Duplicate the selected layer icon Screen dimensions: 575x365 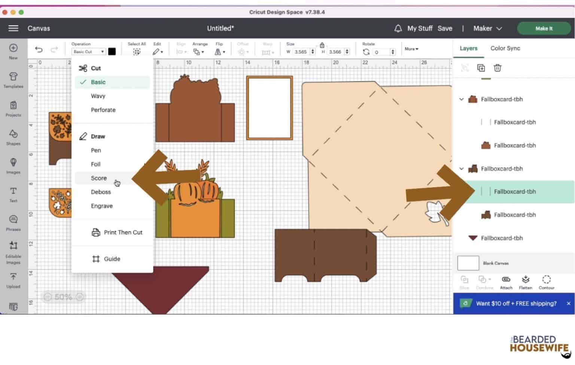click(481, 68)
